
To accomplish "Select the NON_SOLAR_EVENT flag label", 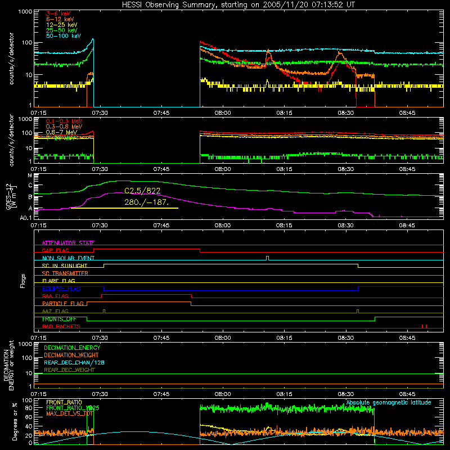I will coord(68,258).
